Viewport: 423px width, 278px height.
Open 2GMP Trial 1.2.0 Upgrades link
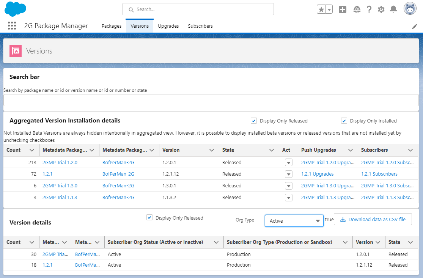pyautogui.click(x=328, y=163)
